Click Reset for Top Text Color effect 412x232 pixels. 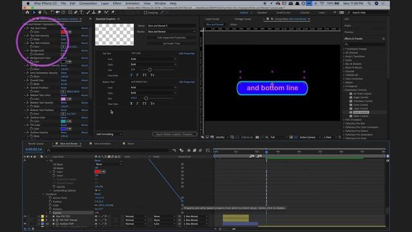[64, 28]
